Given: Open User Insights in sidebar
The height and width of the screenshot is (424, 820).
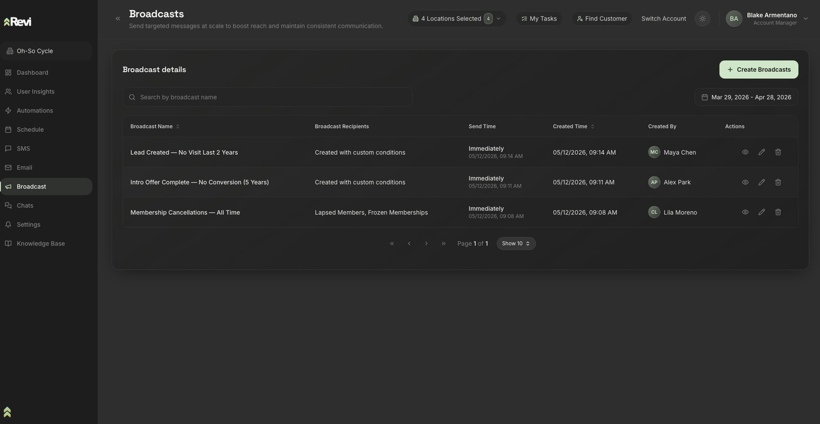Looking at the screenshot, I should (x=46, y=92).
